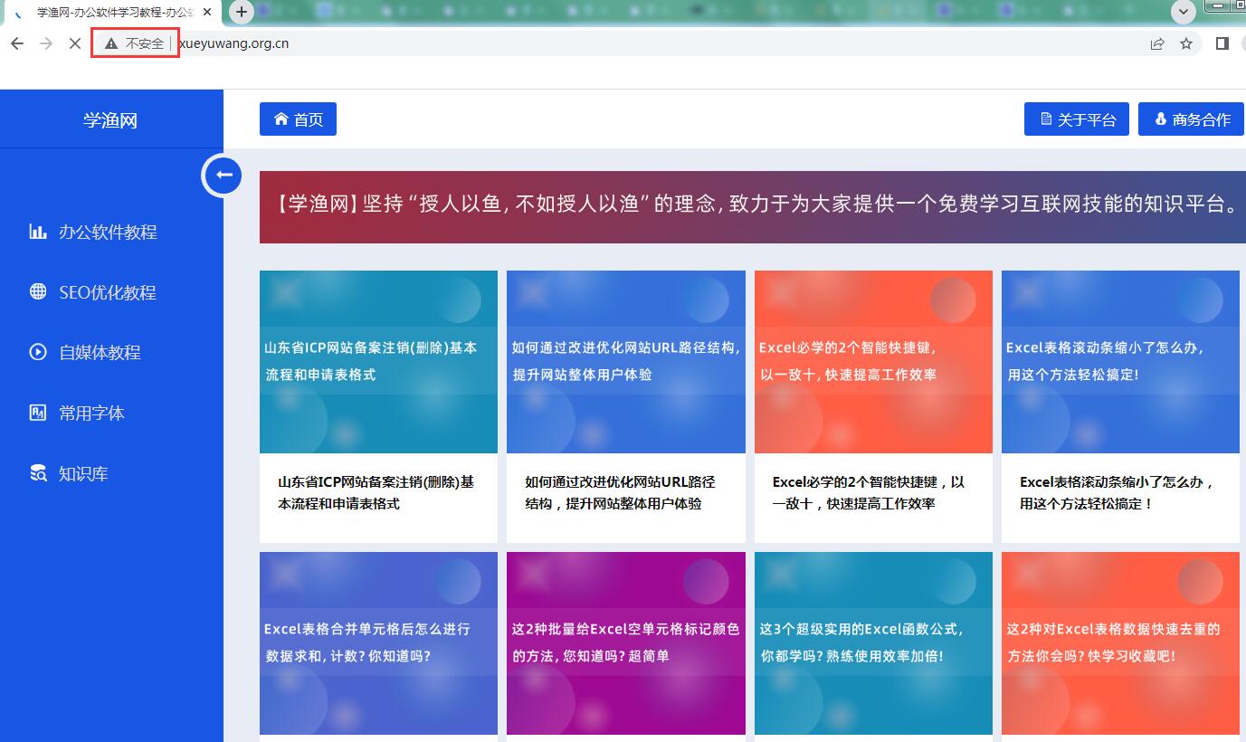Open 自媒体教程 in the sidebar
The image size is (1246, 742).
(100, 353)
